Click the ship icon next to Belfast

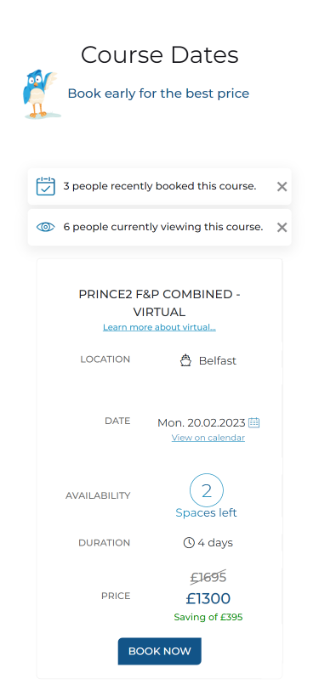coord(186,361)
